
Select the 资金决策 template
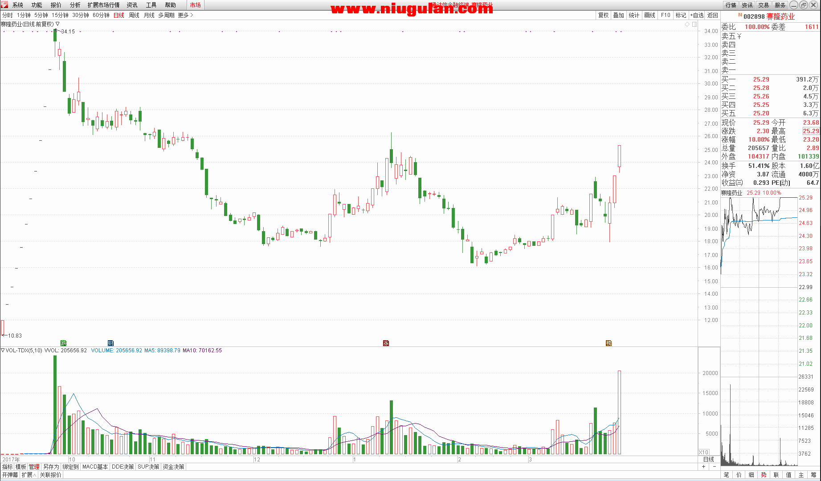pos(173,467)
